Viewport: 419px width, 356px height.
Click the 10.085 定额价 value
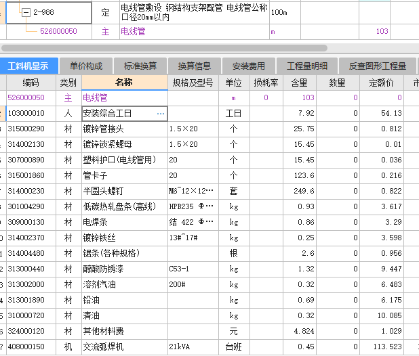(x=390, y=316)
